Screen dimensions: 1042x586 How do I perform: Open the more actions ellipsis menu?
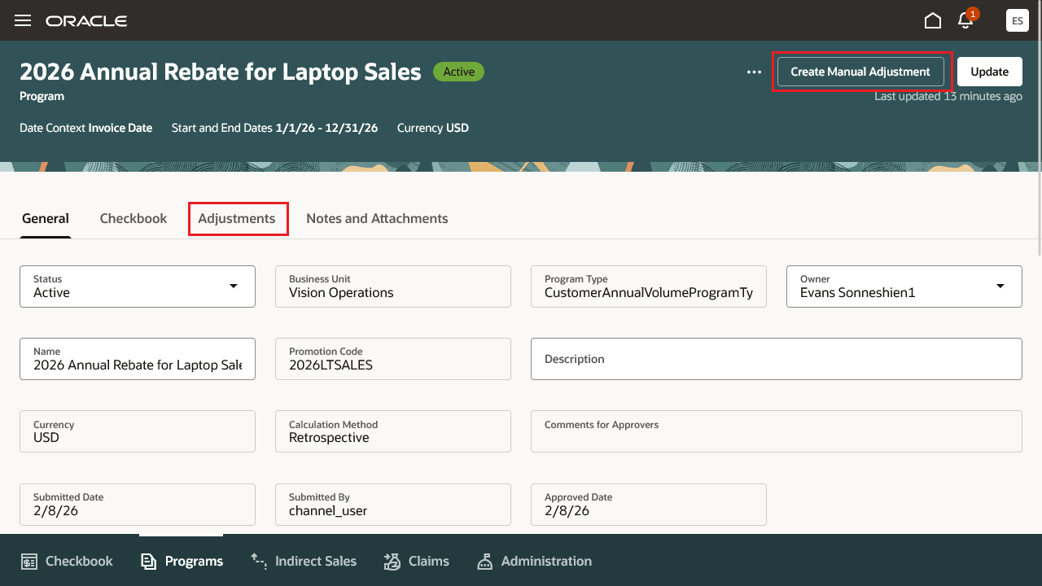pyautogui.click(x=754, y=72)
